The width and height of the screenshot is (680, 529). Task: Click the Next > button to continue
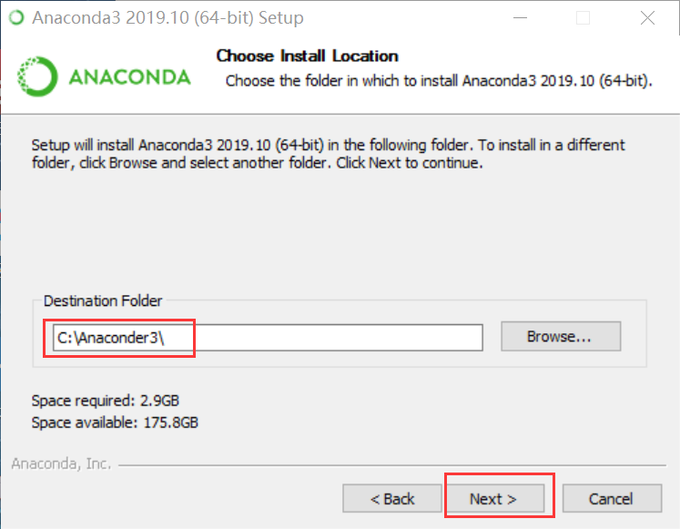[495, 499]
